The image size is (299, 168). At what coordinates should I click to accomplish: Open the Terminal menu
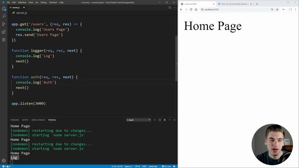tap(53, 2)
